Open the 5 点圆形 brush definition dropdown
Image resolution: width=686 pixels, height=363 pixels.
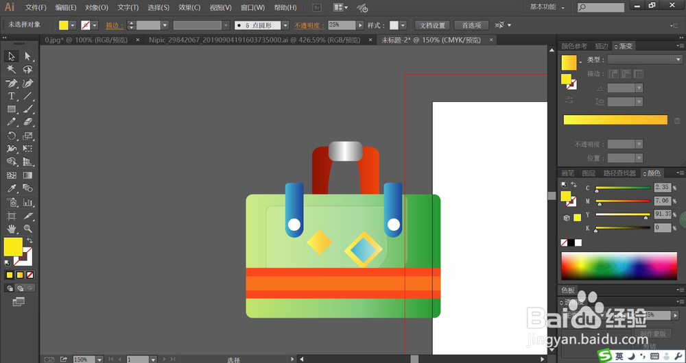pyautogui.click(x=285, y=25)
